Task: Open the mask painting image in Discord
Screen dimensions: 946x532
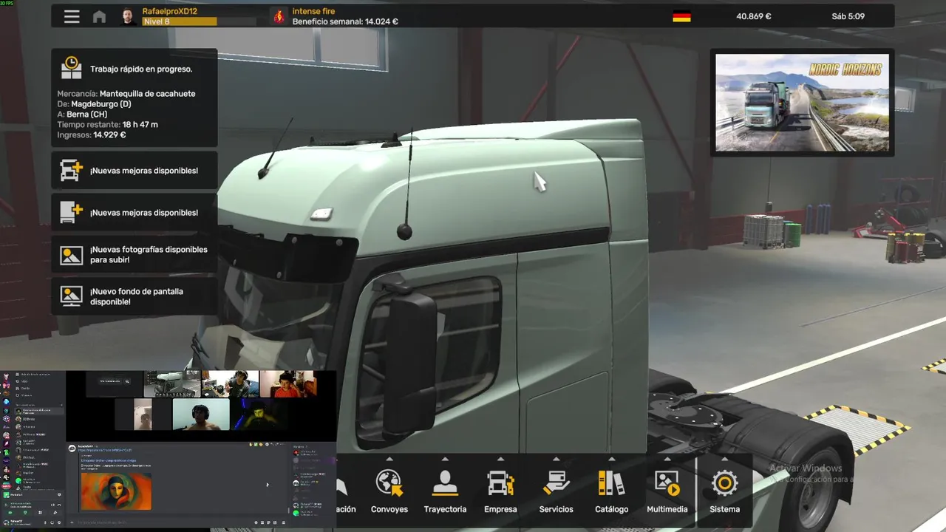Action: pyautogui.click(x=116, y=491)
